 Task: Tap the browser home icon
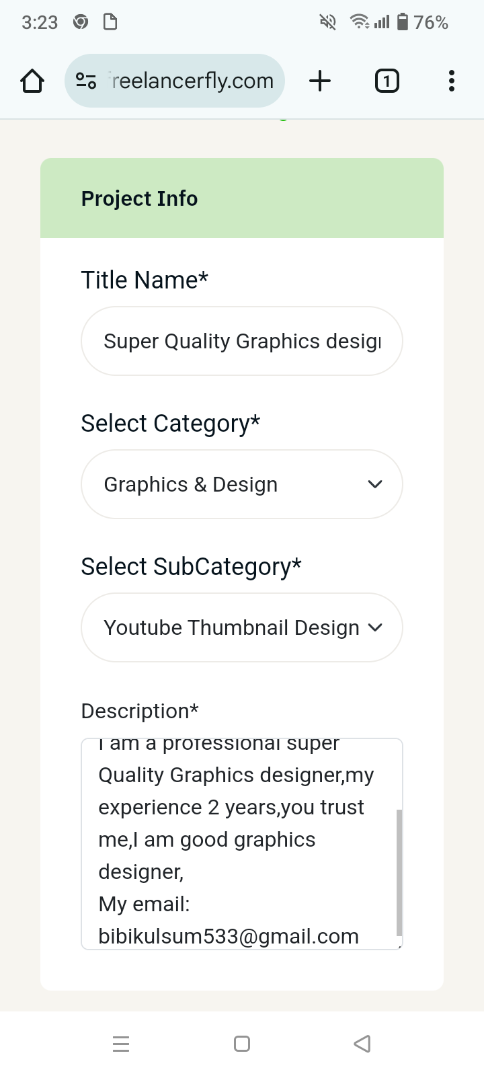pyautogui.click(x=32, y=81)
